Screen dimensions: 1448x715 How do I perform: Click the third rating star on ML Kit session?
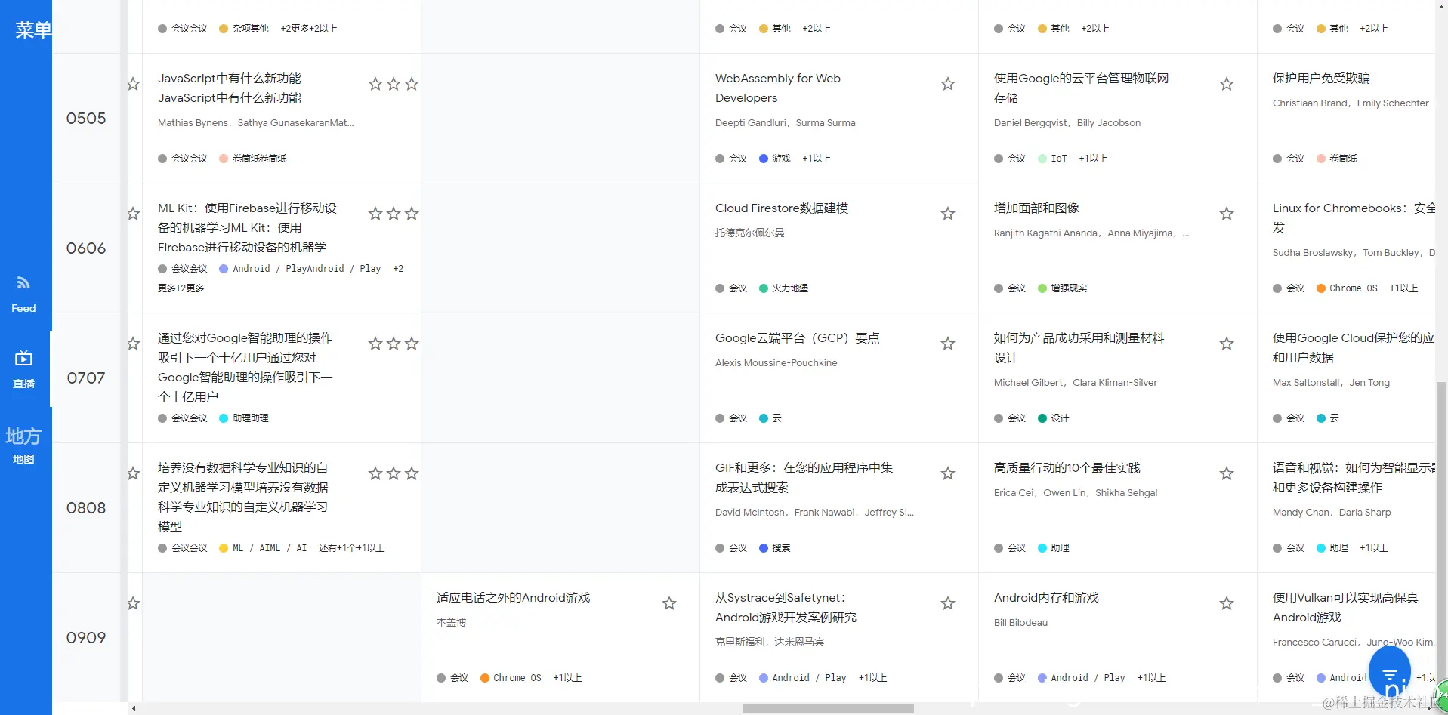[x=412, y=214]
